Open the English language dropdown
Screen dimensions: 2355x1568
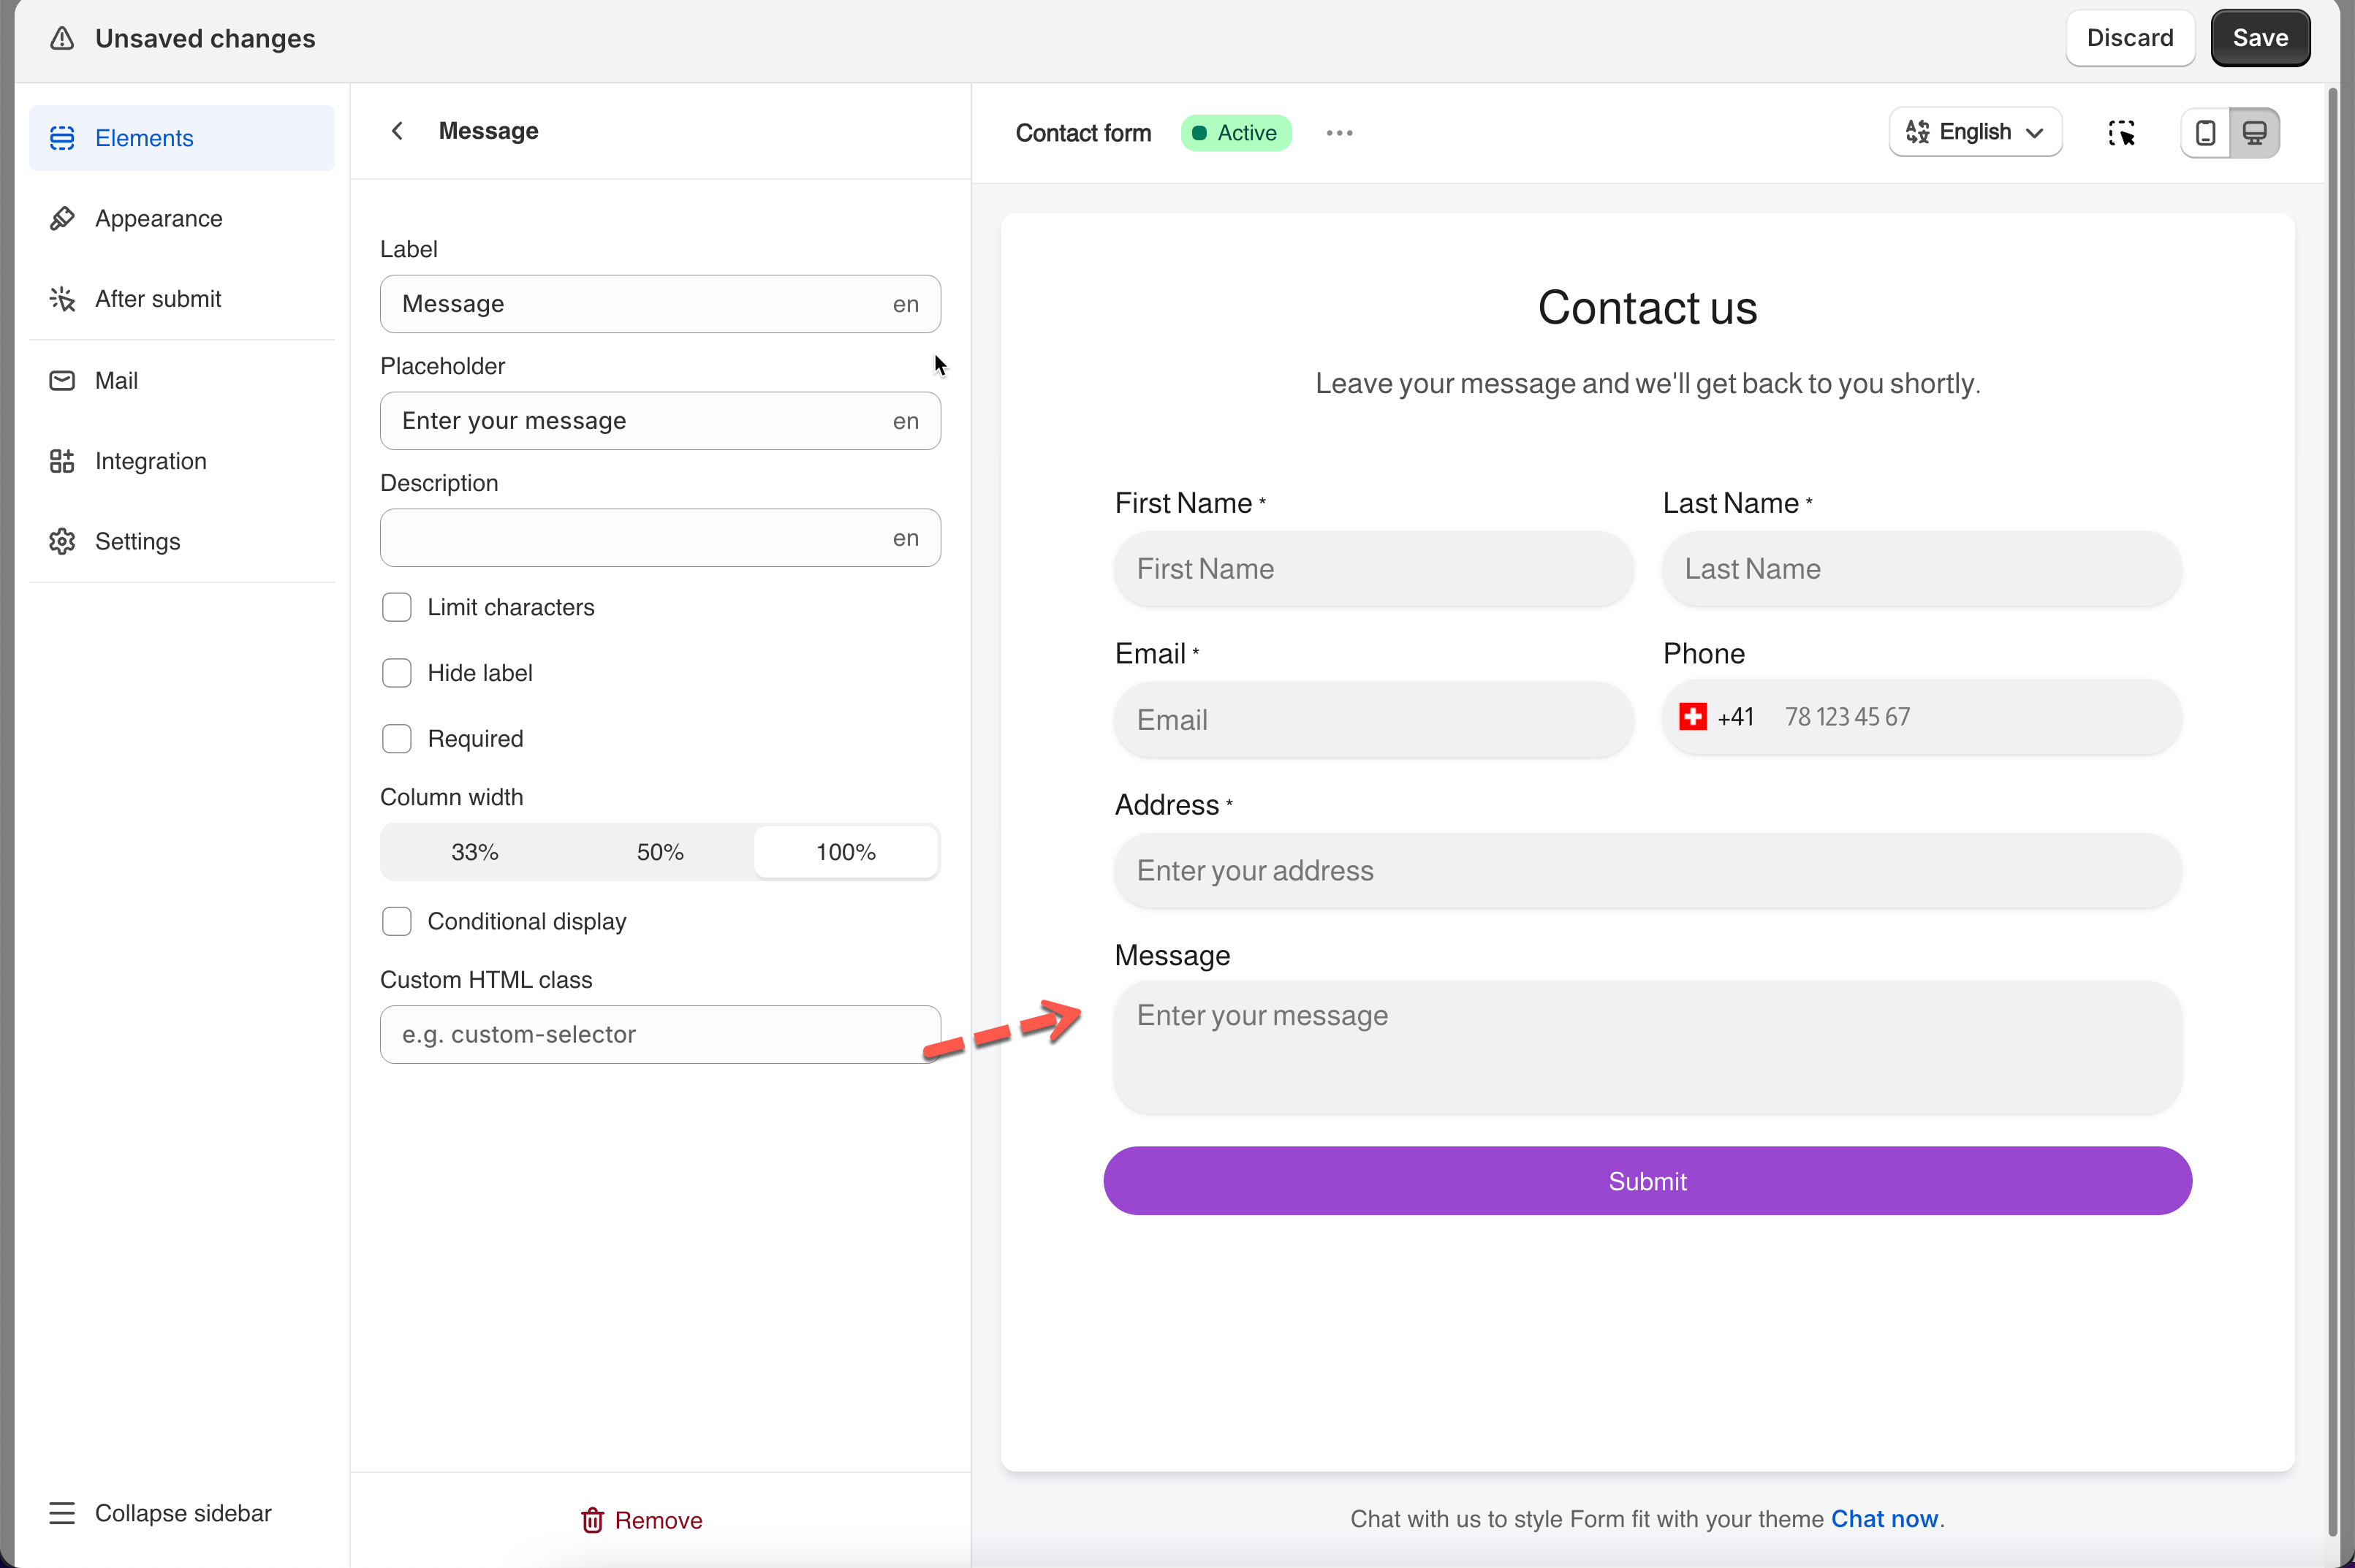(1975, 133)
